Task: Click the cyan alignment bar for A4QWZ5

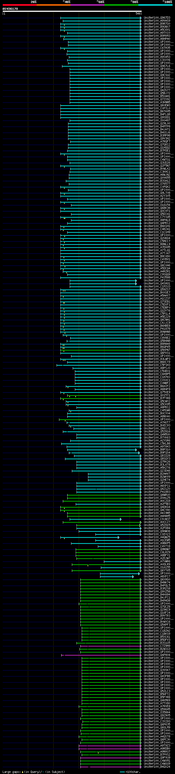Action: [90, 537]
